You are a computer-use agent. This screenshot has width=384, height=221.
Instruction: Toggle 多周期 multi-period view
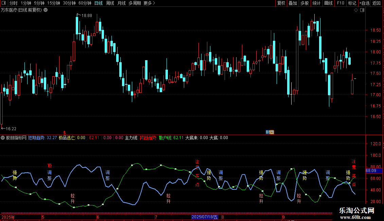coord(135,3)
